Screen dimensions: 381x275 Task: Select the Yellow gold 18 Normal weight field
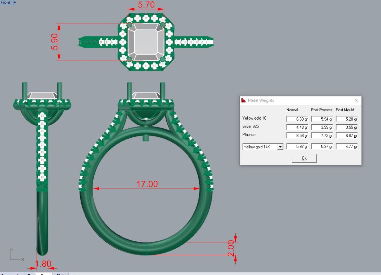tap(297, 119)
